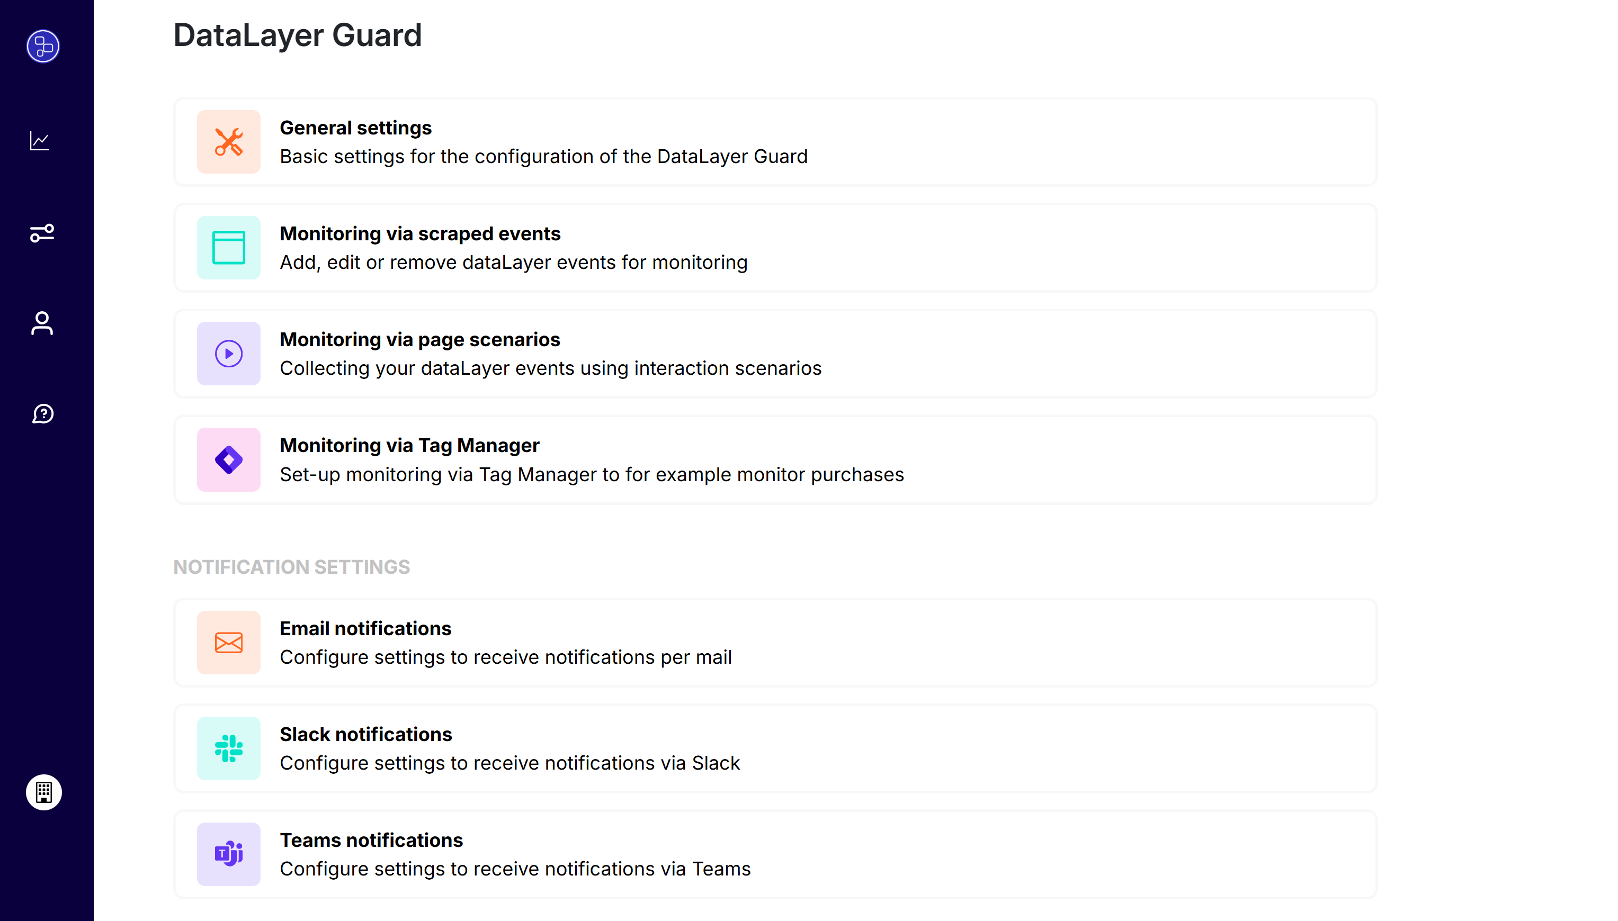The height and width of the screenshot is (921, 1618).
Task: Click the crossed tools icon for General settings
Action: pos(229,142)
